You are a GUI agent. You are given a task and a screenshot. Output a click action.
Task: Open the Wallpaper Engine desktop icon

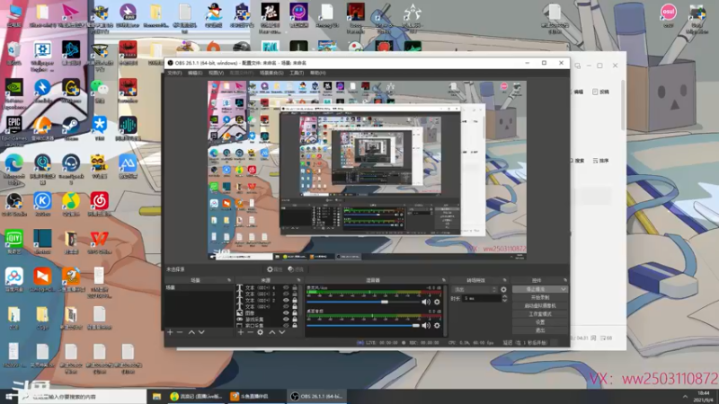[42, 56]
